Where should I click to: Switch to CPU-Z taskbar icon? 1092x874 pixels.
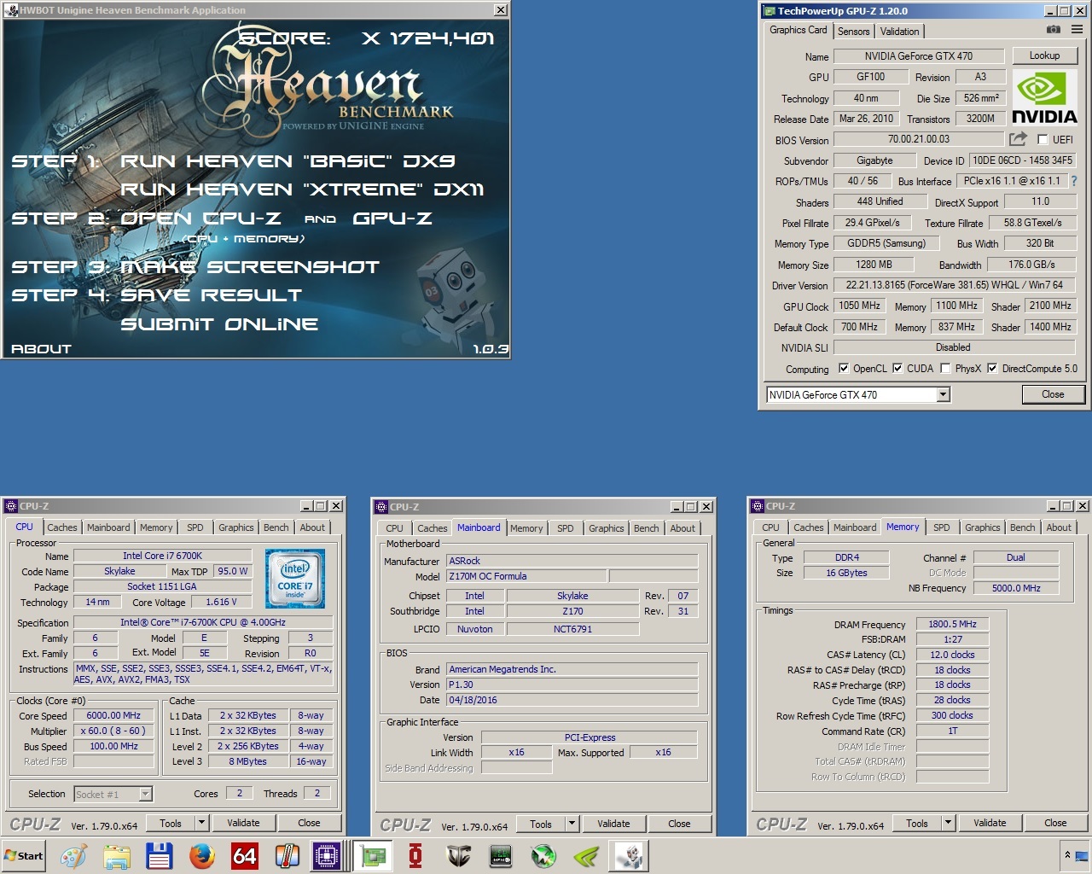pos(327,856)
